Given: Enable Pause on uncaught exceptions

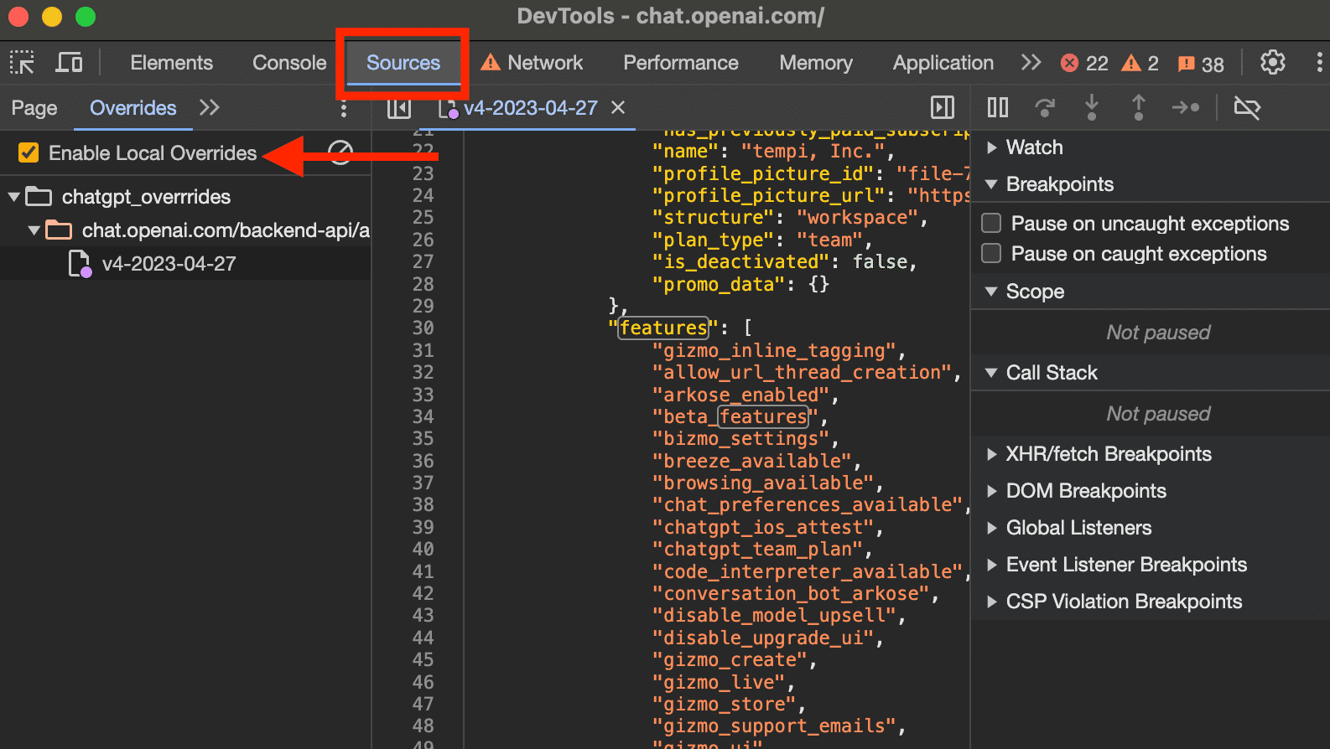Looking at the screenshot, I should [991, 223].
